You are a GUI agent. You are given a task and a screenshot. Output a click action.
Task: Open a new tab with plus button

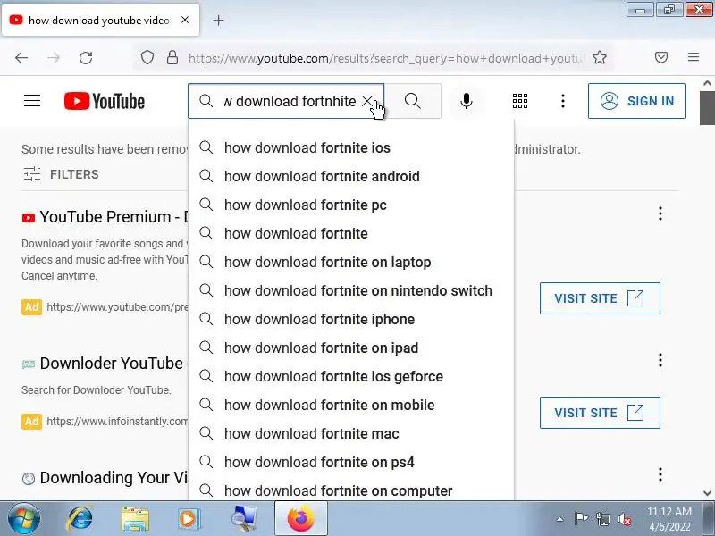click(218, 20)
